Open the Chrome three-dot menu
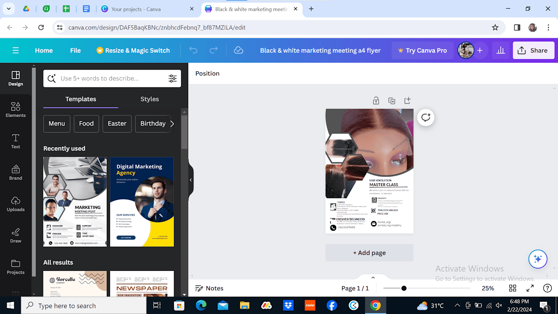The height and width of the screenshot is (314, 558). (x=548, y=27)
